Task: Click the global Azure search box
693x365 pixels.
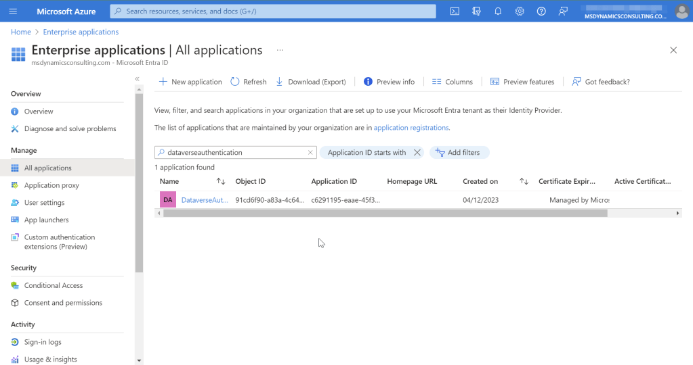Action: point(273,11)
